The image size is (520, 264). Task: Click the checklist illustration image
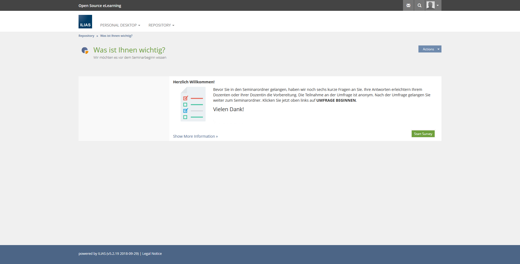click(193, 104)
